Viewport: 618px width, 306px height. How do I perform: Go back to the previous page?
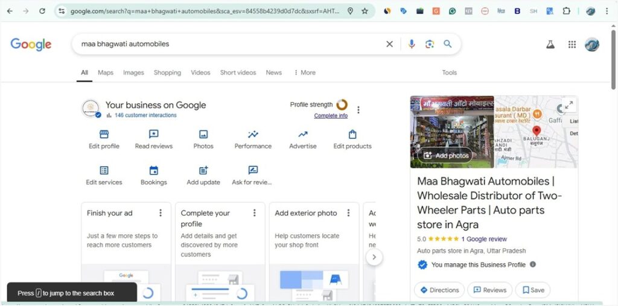point(10,11)
